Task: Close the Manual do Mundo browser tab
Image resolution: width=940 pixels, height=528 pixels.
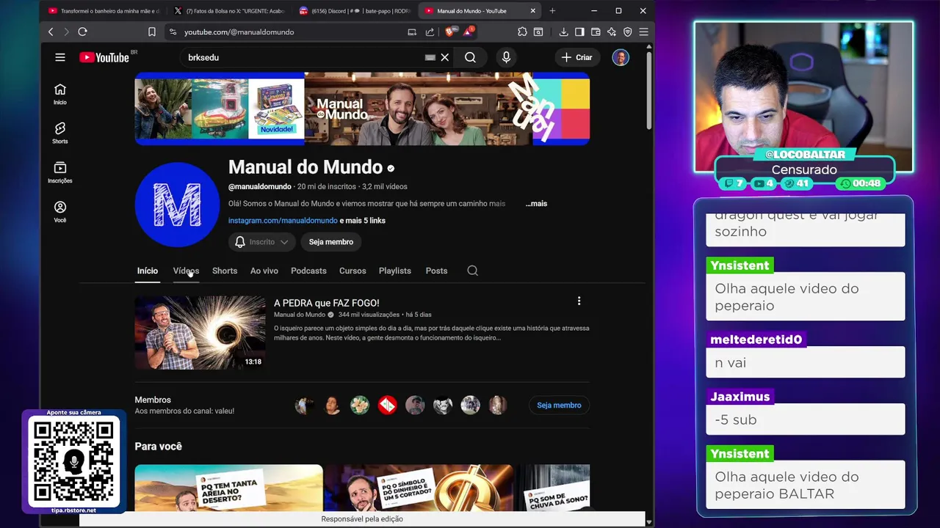Action: click(x=533, y=11)
